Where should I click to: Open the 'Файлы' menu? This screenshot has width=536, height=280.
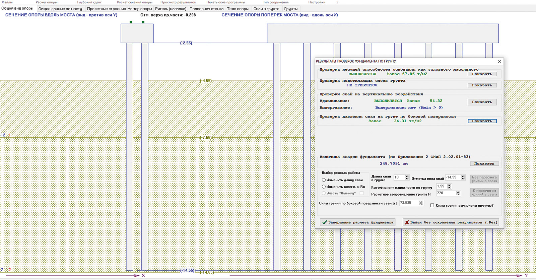(x=7, y=2)
